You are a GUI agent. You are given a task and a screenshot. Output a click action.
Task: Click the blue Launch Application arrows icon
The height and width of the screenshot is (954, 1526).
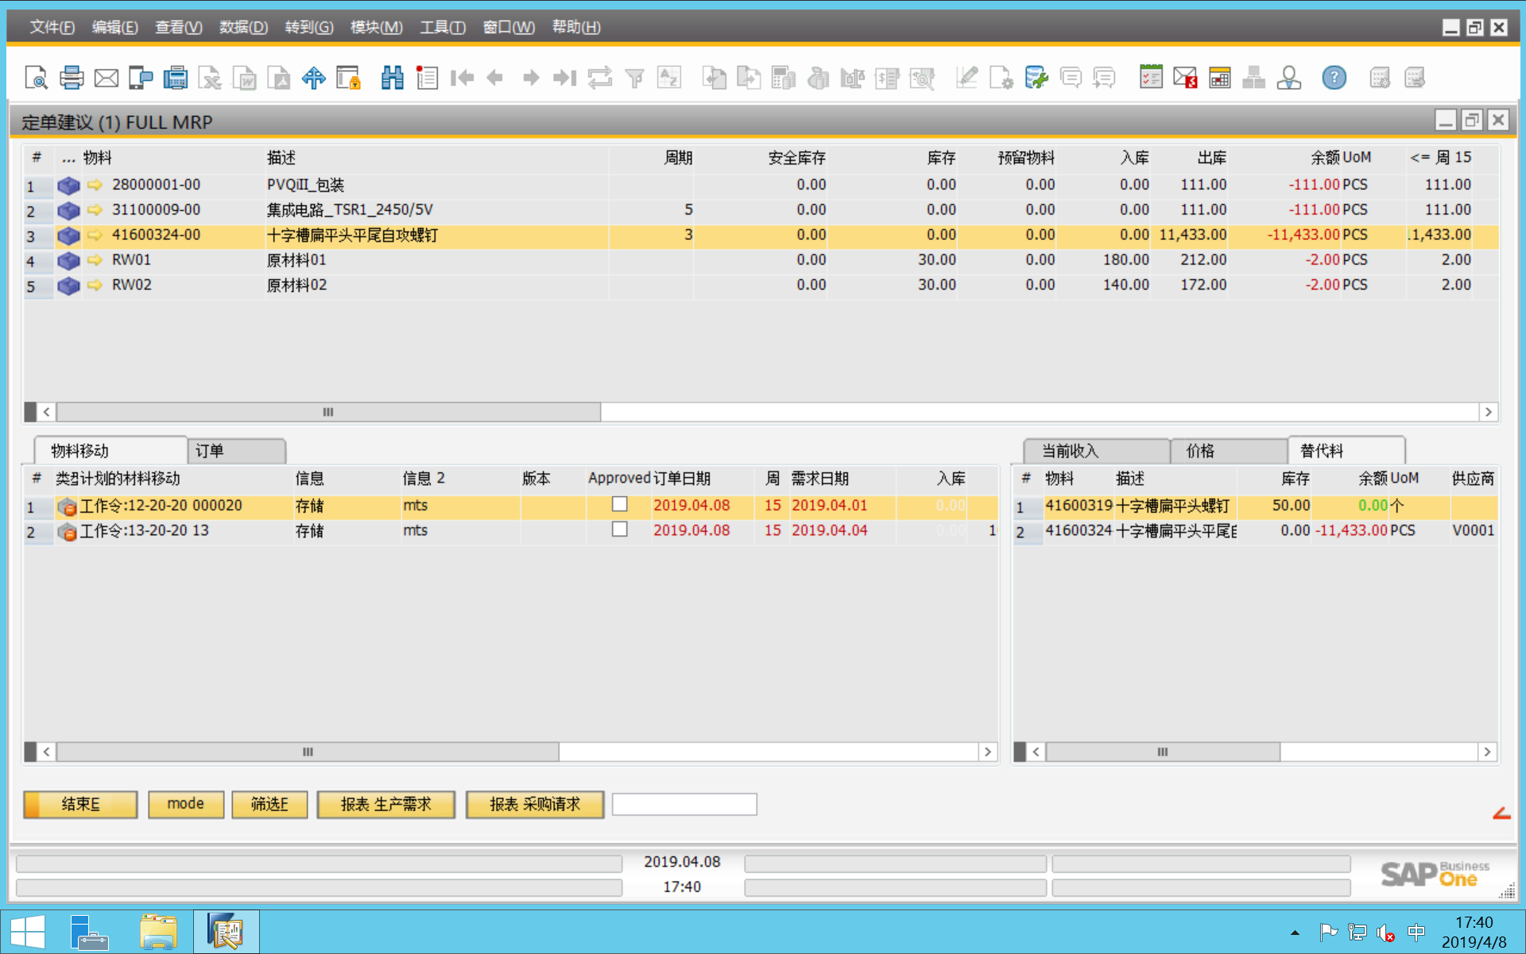pos(314,78)
